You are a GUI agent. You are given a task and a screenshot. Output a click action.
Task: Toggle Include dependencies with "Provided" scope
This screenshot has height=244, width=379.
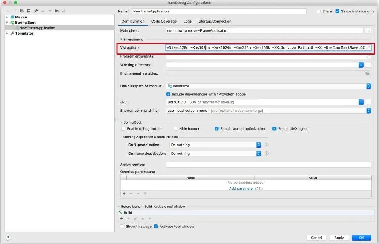pos(168,94)
